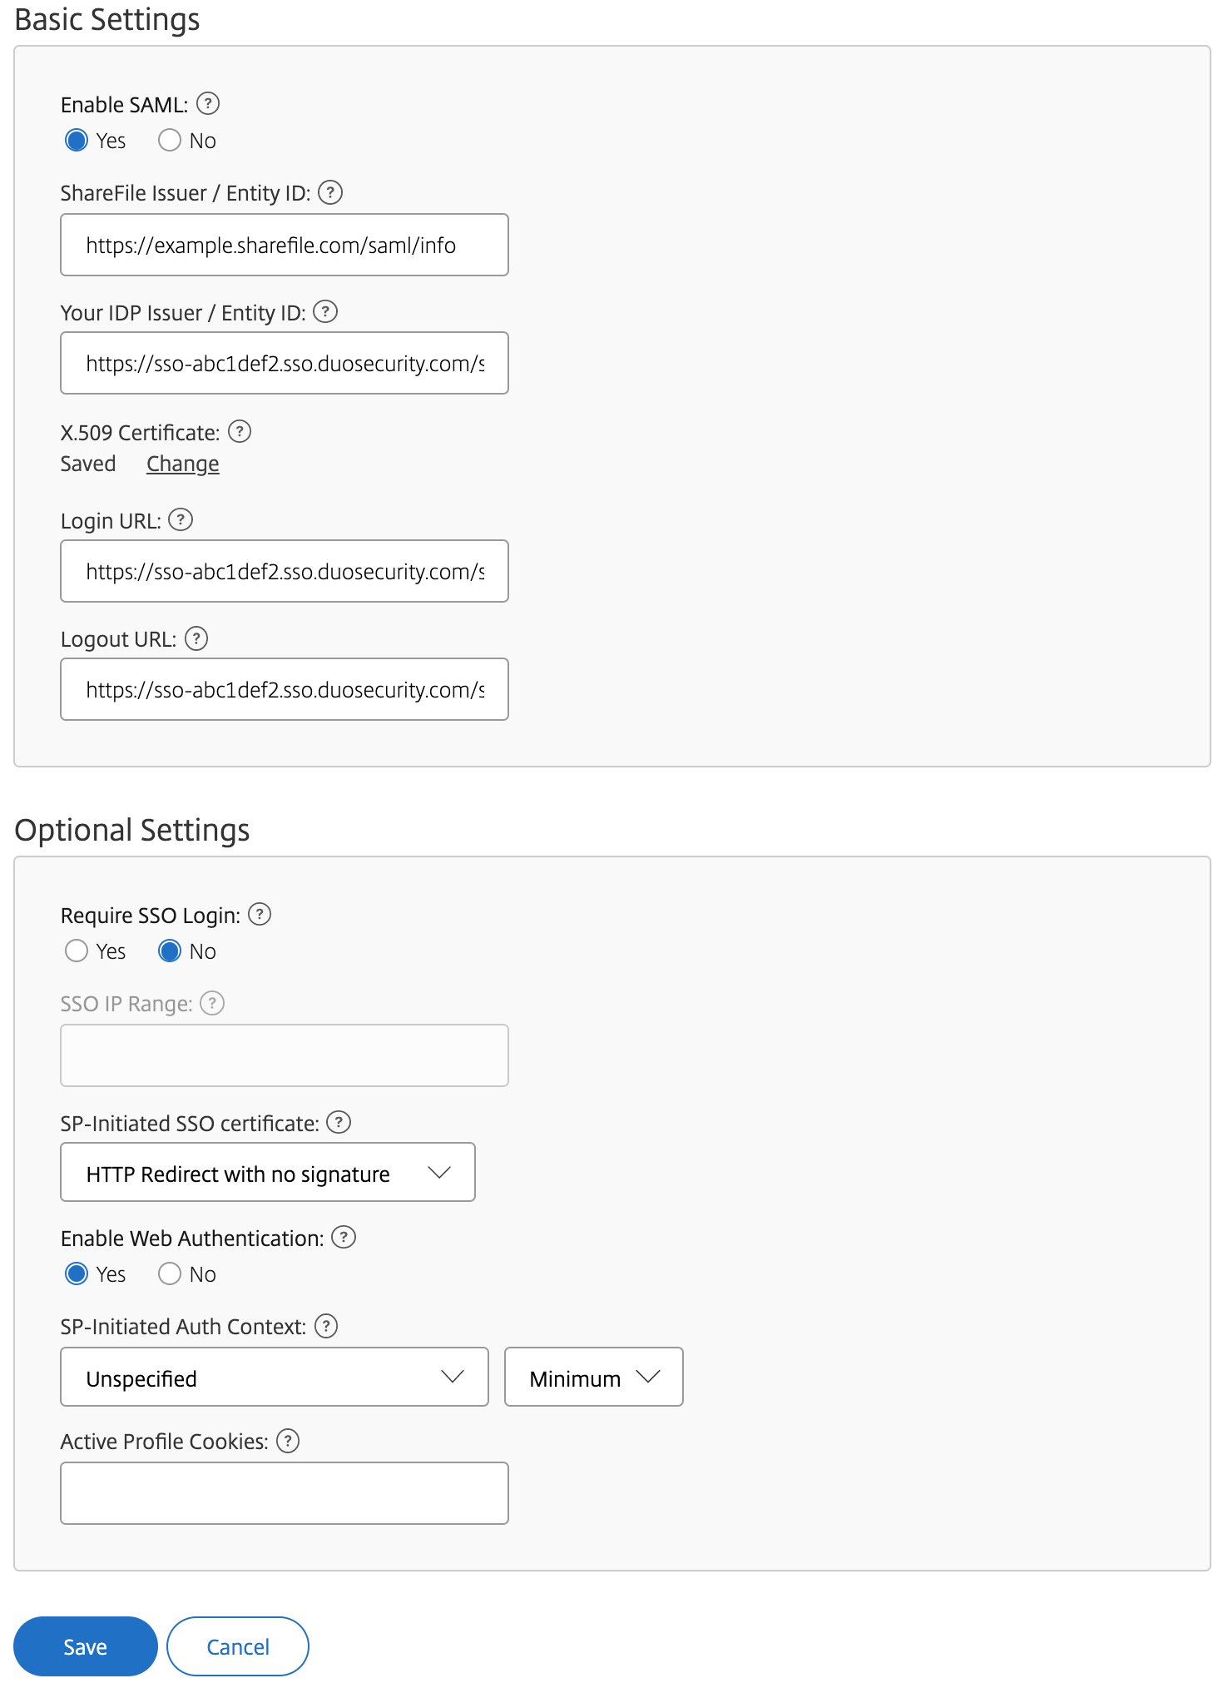Open help for X.509 Certificate

coord(240,431)
